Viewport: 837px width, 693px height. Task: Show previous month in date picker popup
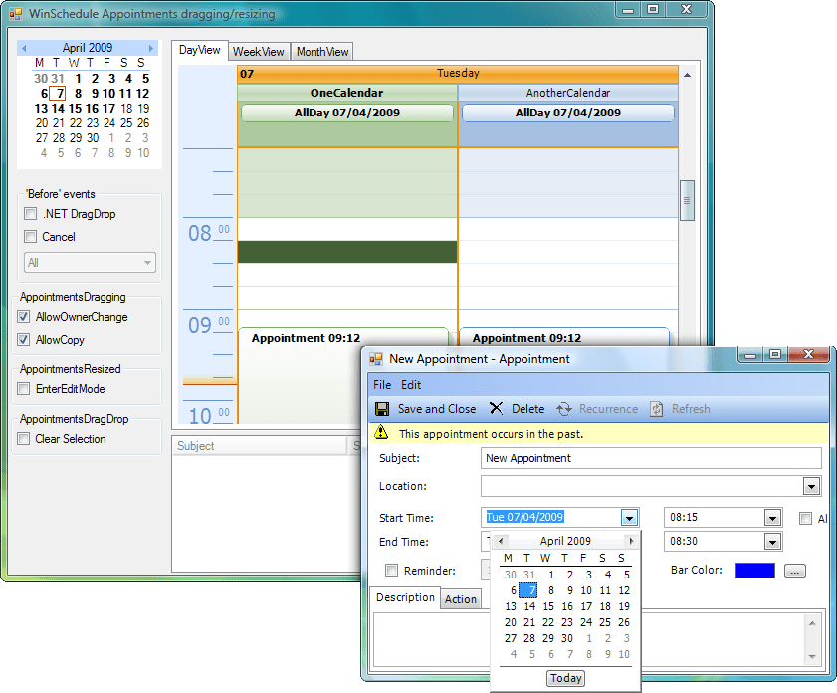point(502,541)
